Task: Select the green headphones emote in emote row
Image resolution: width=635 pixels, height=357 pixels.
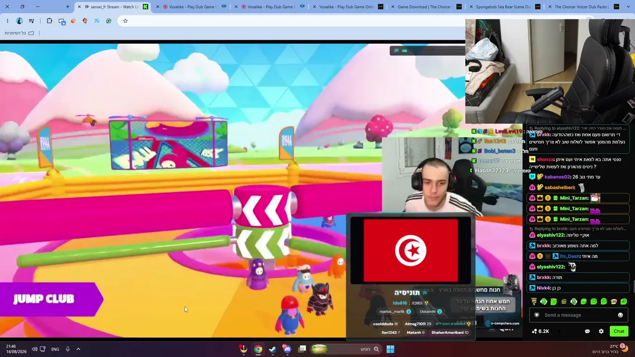Action: pyautogui.click(x=544, y=301)
